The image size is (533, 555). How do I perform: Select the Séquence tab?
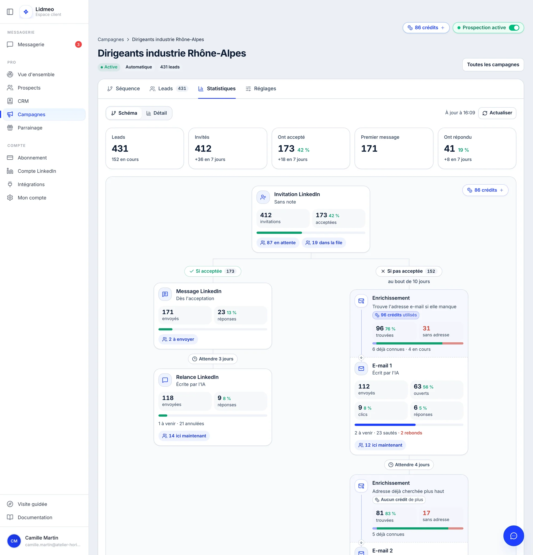(123, 89)
